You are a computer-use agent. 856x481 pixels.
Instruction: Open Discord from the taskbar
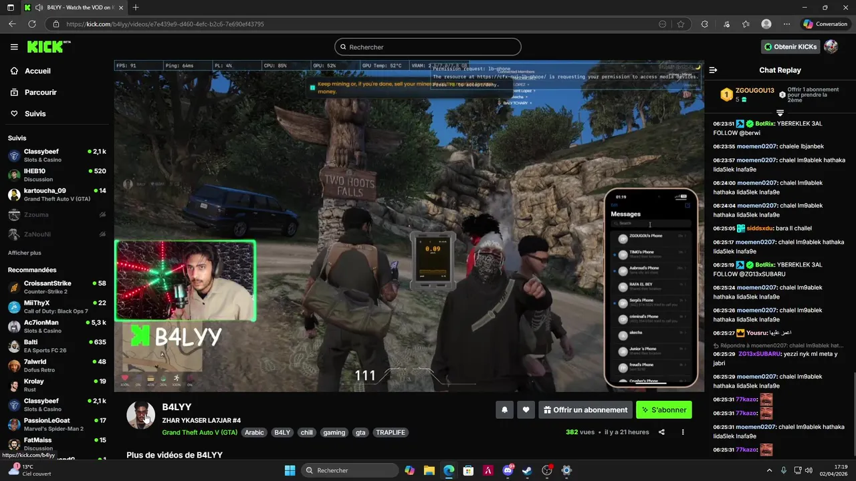pos(508,470)
